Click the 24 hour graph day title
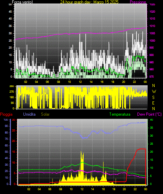Image resolution: width=163 pixels, height=194 pixels. point(89,2)
